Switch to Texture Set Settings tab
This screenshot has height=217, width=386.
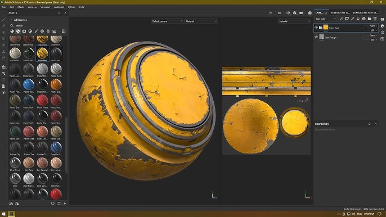[366, 12]
